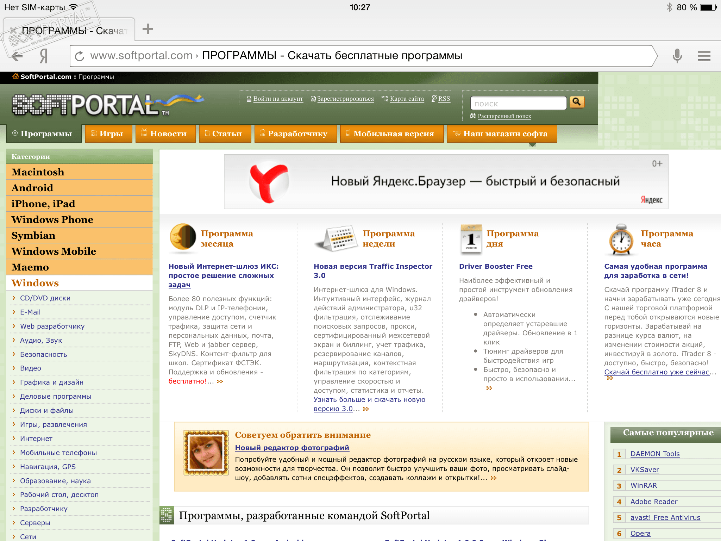Click the photo editor thumbnail image

pos(206,453)
